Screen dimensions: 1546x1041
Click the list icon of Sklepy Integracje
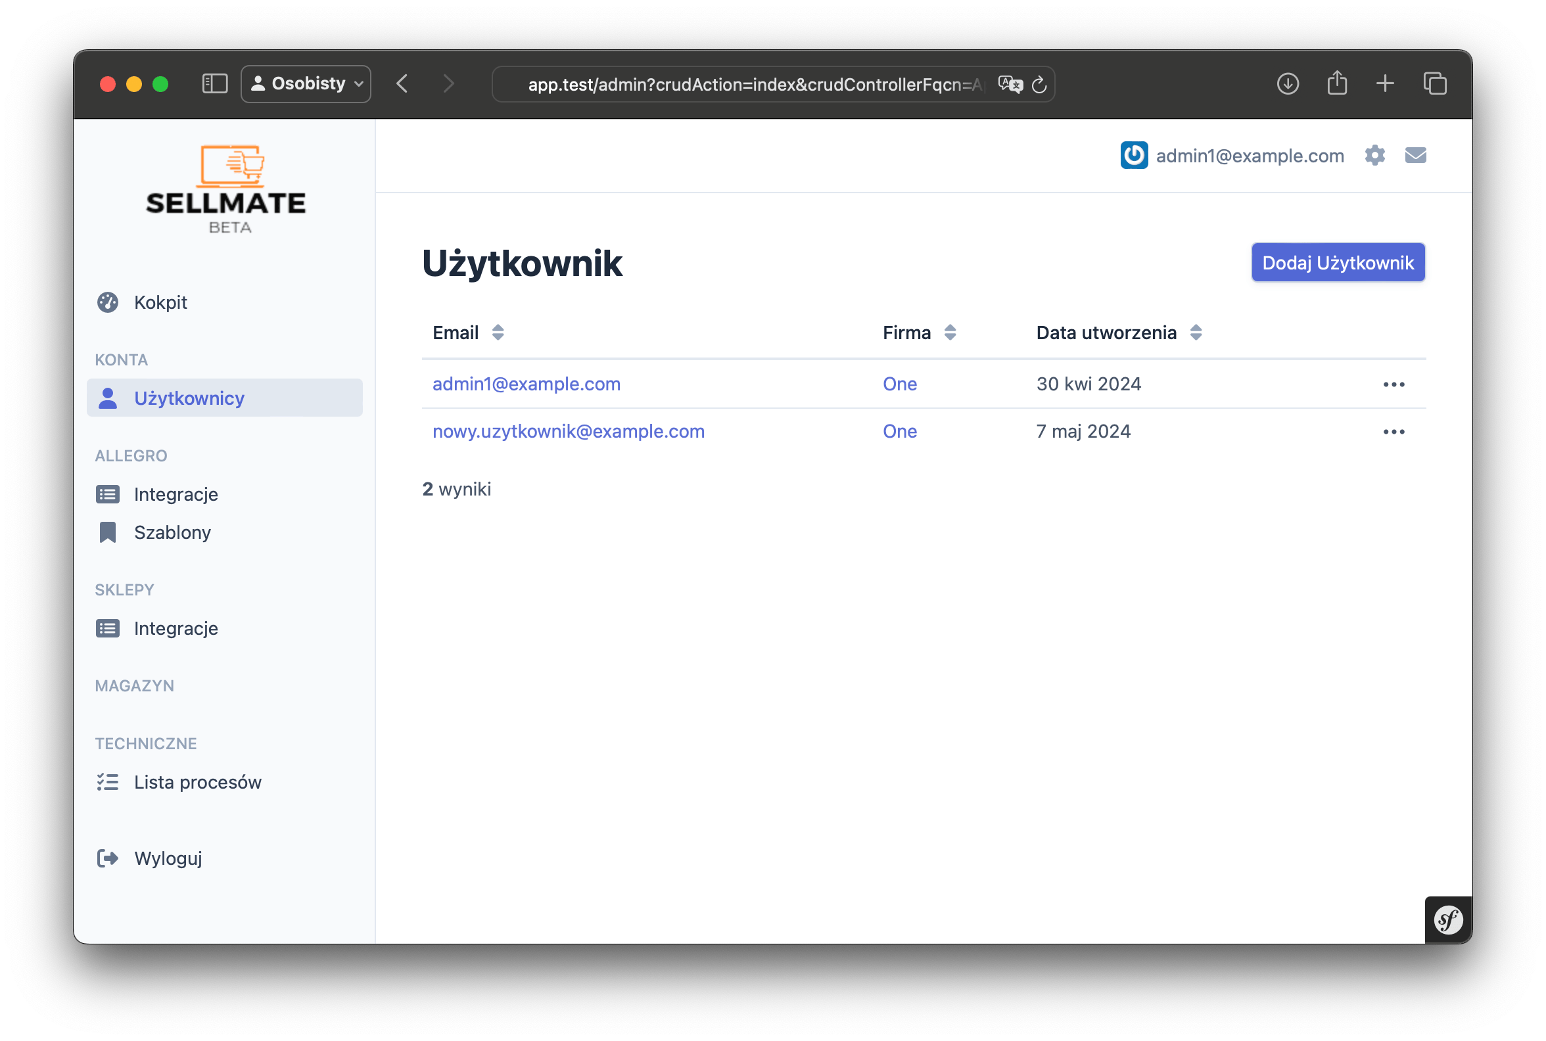point(108,628)
